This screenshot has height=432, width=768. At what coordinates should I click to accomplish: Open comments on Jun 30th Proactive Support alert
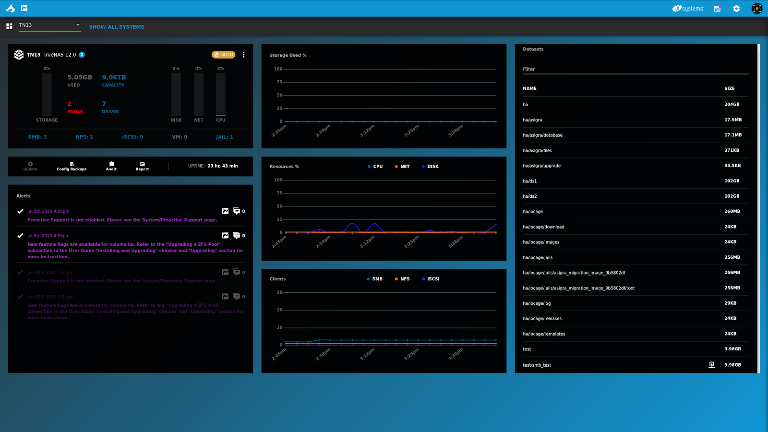coord(236,272)
